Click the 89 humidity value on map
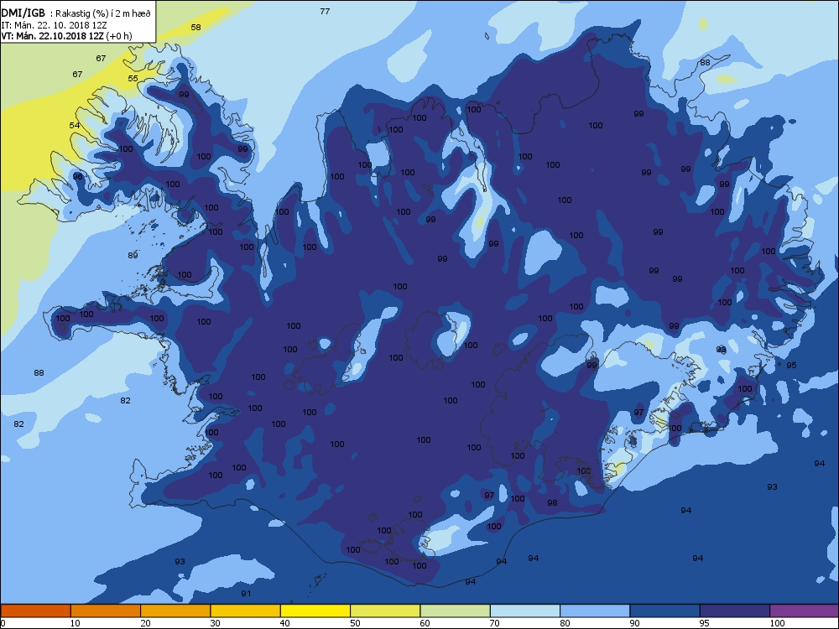839x629 pixels. (133, 256)
